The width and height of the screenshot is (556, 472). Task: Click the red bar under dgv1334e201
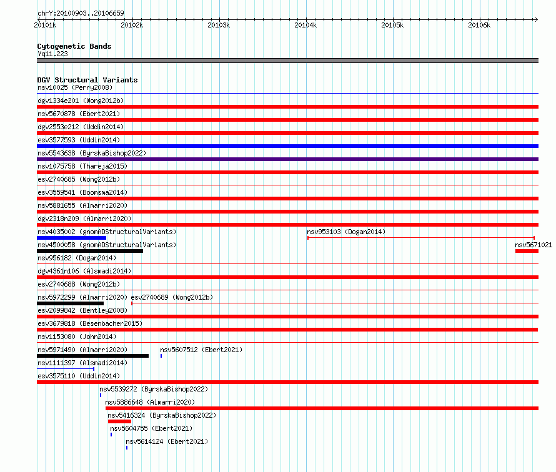coord(287,107)
